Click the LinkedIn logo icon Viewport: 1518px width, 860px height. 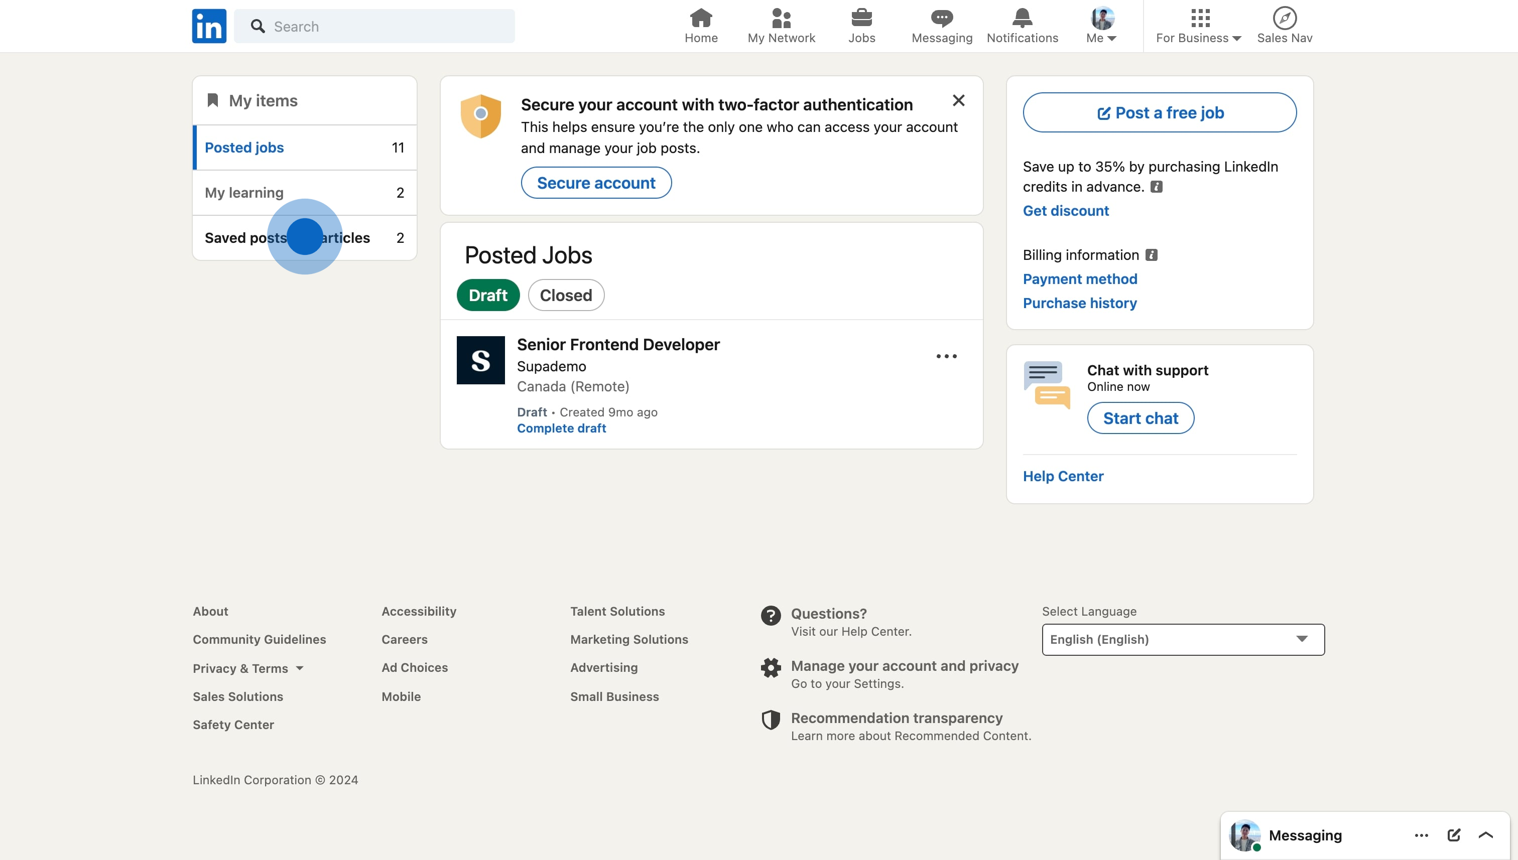click(209, 26)
